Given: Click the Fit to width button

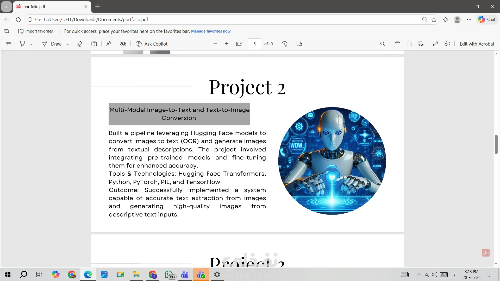Looking at the screenshot, I should [x=239, y=44].
